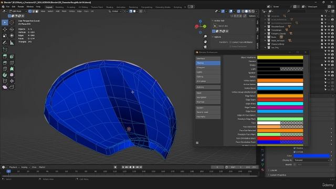Screen dimensions: 336x189
Task: Click the timeline play button
Action: (x=134, y=167)
